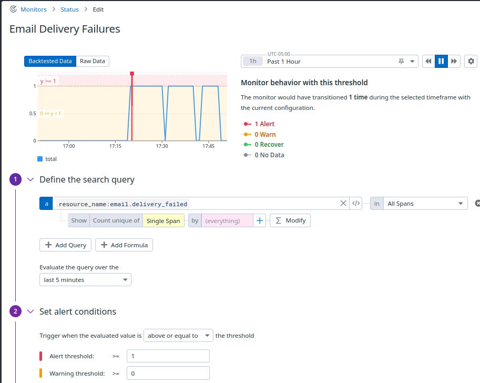
Task: Toggle raw query code editor icon
Action: pyautogui.click(x=356, y=204)
